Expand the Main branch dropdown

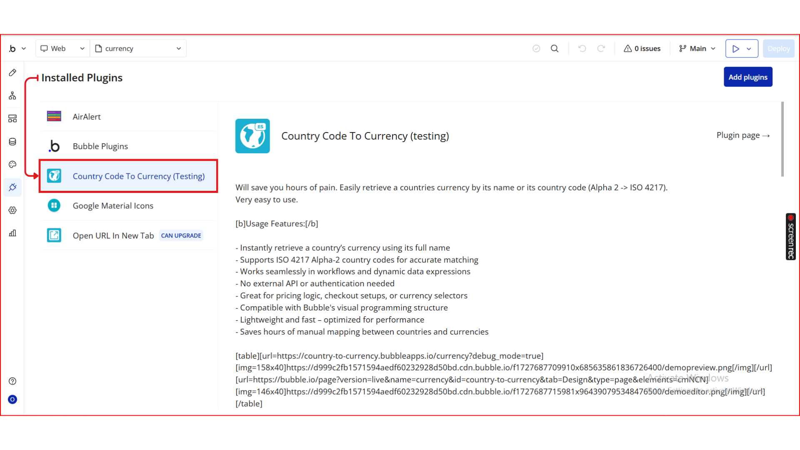pos(697,49)
